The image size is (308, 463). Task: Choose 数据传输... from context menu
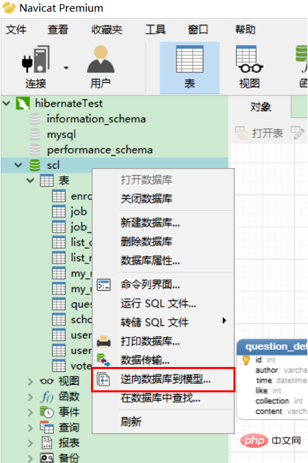tap(164, 360)
